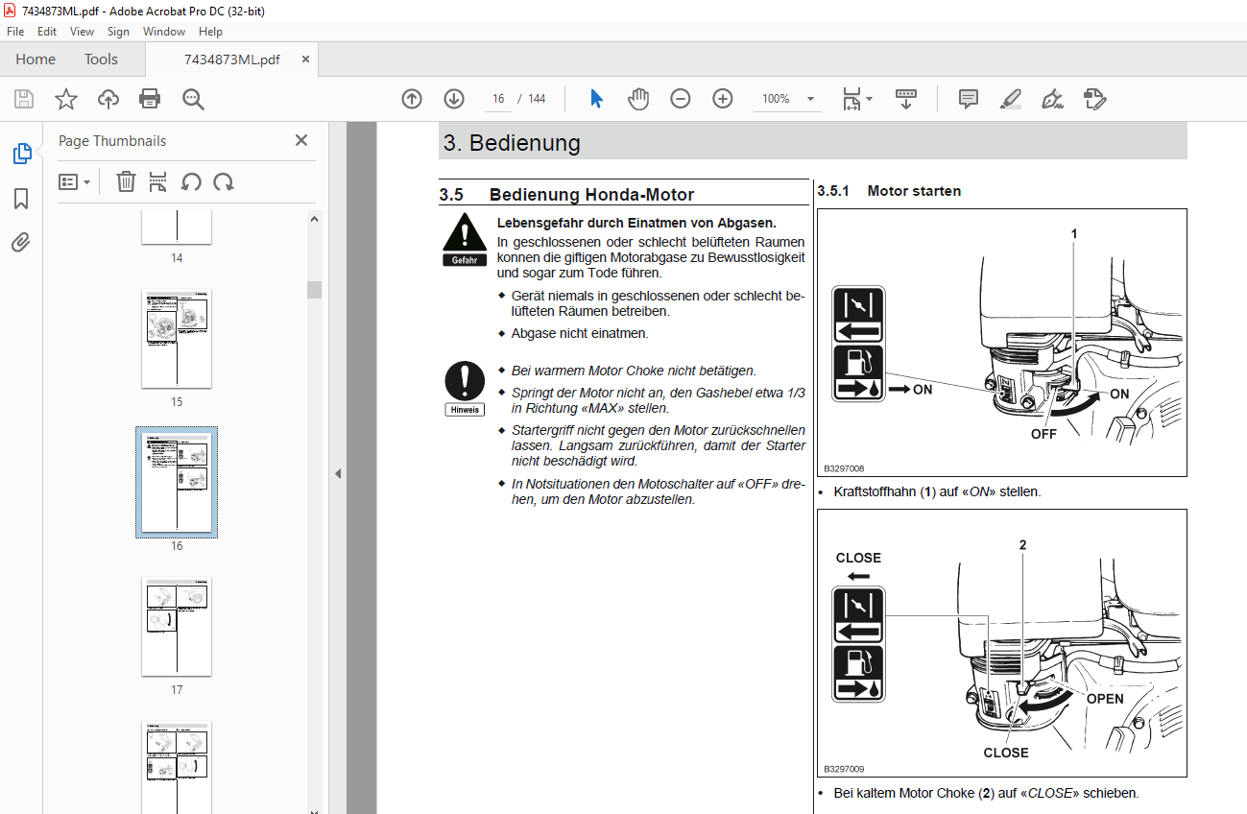Click the "3.5 Bedienung Honda-Motor" heading
The image size is (1247, 814).
pyautogui.click(x=566, y=195)
